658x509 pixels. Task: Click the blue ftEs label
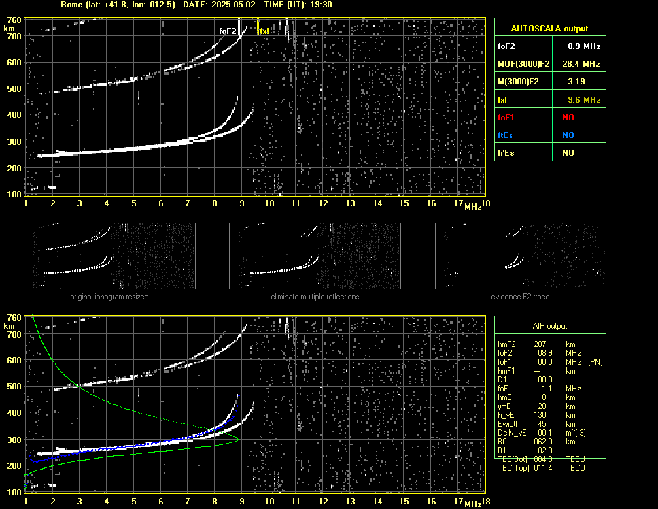505,135
